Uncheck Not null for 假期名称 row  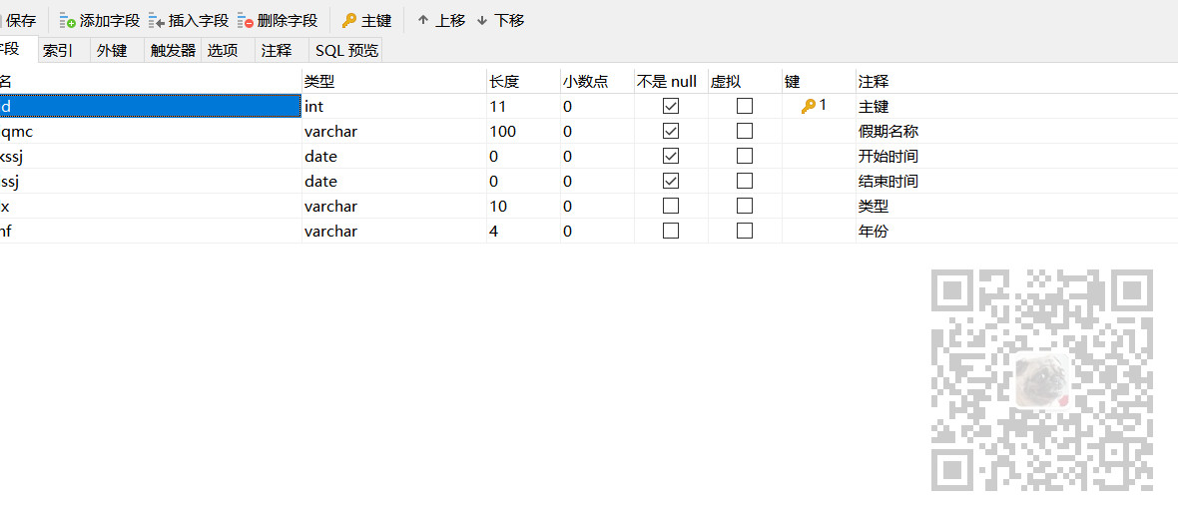pyautogui.click(x=671, y=131)
